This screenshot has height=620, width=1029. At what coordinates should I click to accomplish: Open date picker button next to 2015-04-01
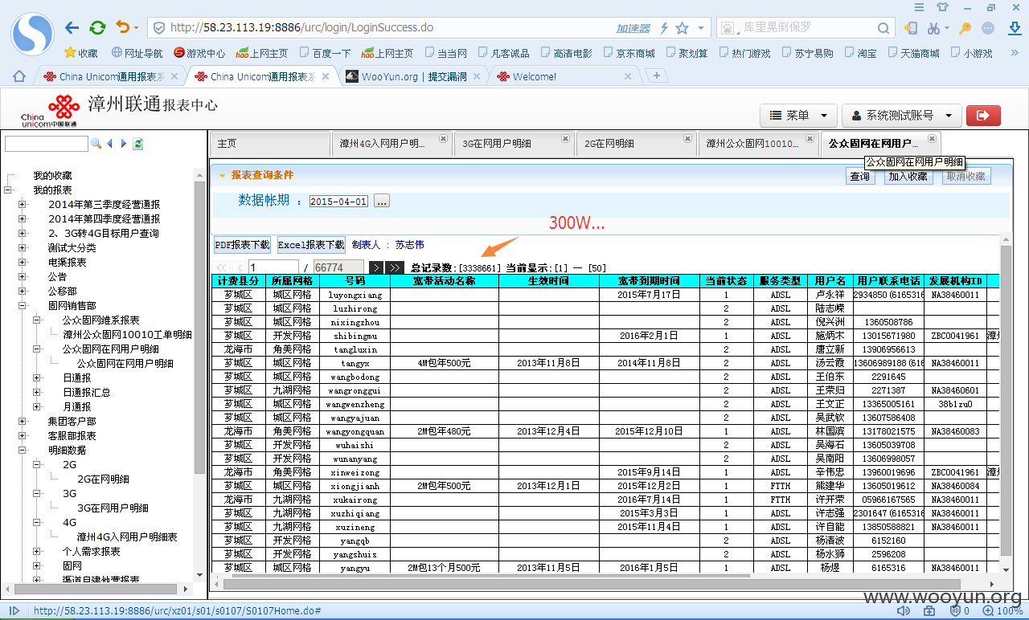(381, 202)
